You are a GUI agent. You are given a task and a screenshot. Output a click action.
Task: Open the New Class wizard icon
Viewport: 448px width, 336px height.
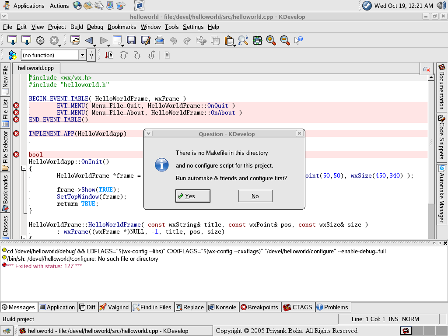point(12,55)
